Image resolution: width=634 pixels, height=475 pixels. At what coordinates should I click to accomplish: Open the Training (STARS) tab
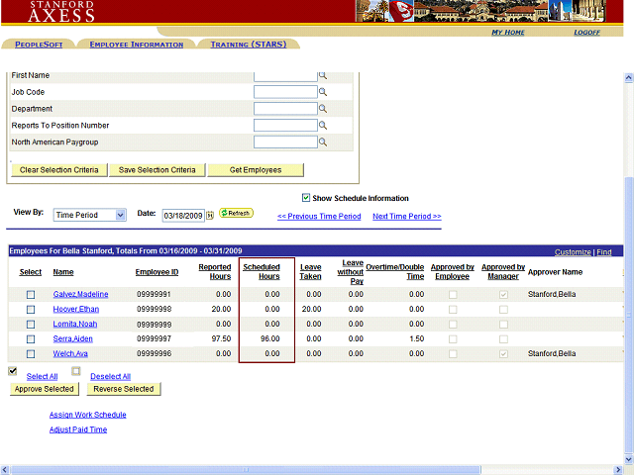pyautogui.click(x=250, y=45)
